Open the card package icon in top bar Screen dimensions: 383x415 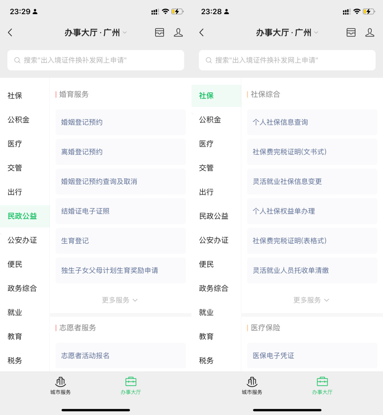tap(160, 32)
